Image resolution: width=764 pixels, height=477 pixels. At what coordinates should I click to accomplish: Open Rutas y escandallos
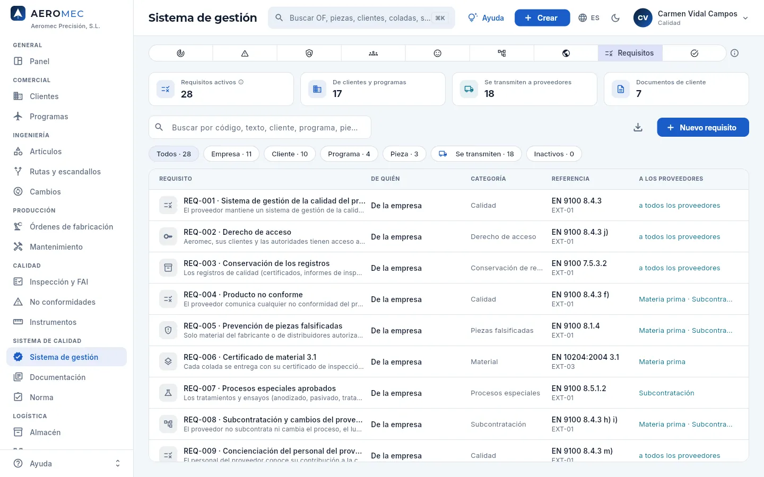(67, 172)
